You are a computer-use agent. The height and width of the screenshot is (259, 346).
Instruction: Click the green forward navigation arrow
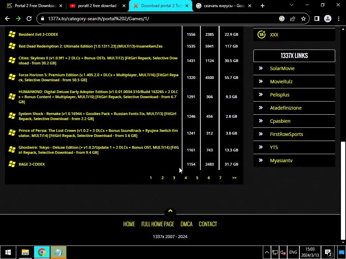[x=18, y=19]
